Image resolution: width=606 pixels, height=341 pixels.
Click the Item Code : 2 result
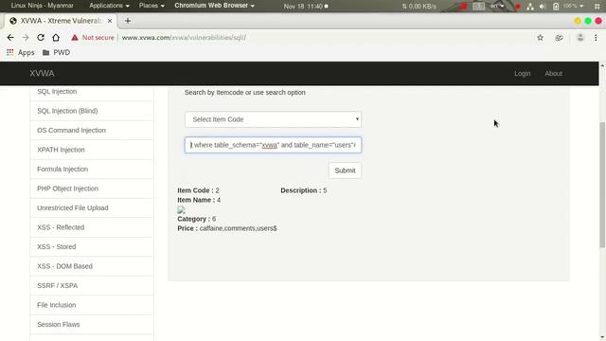point(198,190)
